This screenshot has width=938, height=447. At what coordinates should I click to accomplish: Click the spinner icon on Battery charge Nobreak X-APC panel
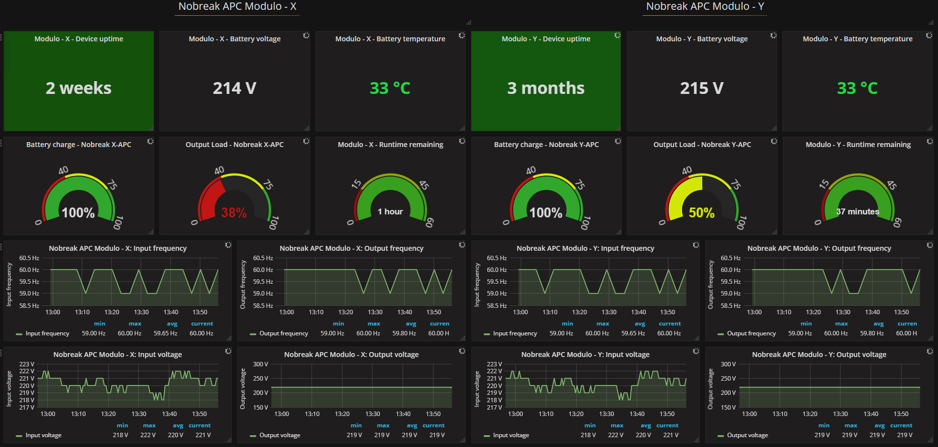tap(151, 141)
